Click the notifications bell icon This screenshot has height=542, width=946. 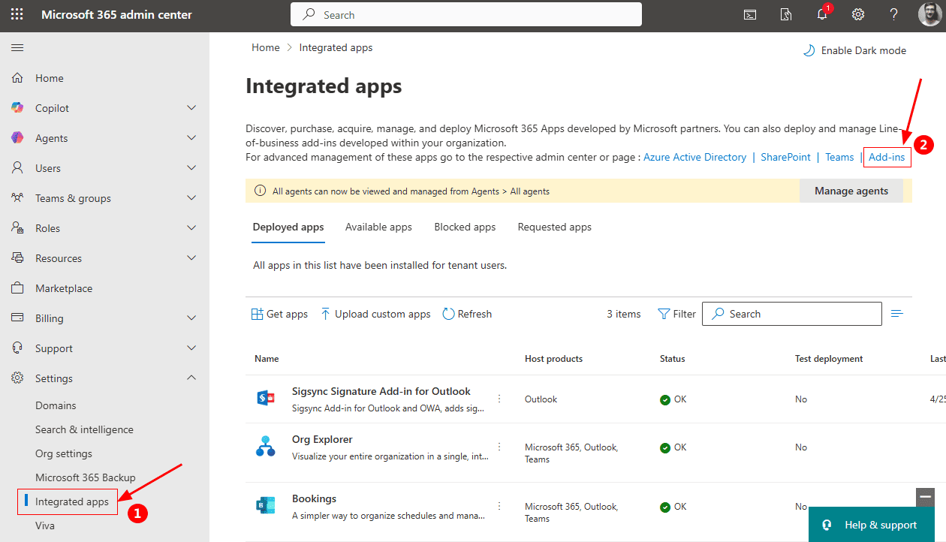click(822, 15)
